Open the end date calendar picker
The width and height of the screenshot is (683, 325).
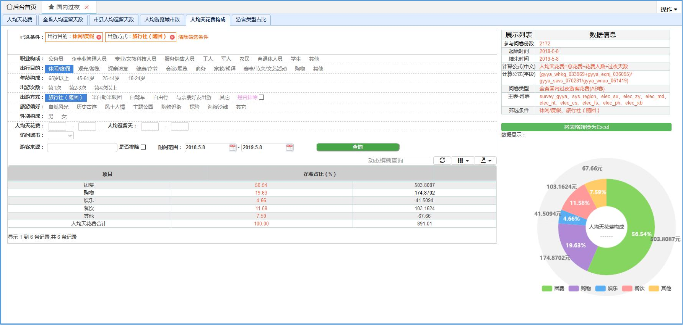click(289, 148)
